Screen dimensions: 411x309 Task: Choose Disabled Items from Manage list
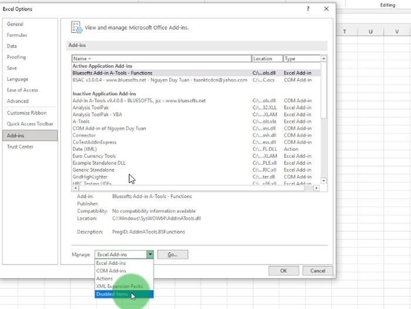coord(124,294)
